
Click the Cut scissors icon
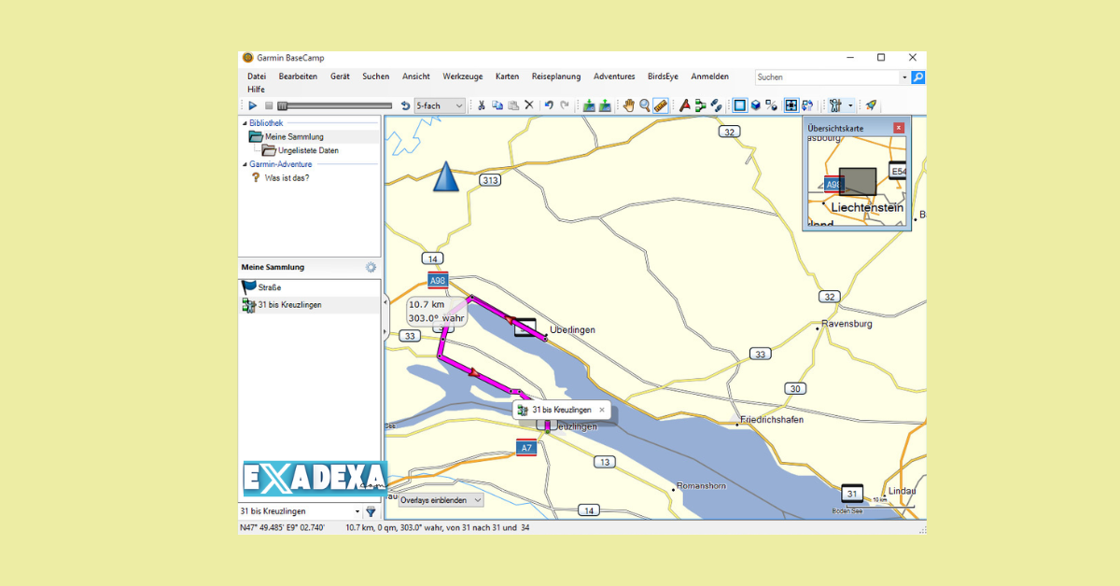(x=481, y=105)
